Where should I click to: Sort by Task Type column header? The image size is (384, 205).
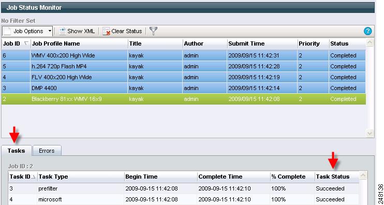(x=81, y=177)
